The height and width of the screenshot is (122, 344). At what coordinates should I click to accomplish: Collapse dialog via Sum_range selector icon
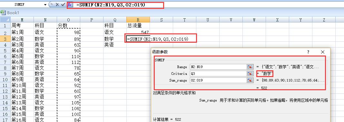click(x=250, y=80)
